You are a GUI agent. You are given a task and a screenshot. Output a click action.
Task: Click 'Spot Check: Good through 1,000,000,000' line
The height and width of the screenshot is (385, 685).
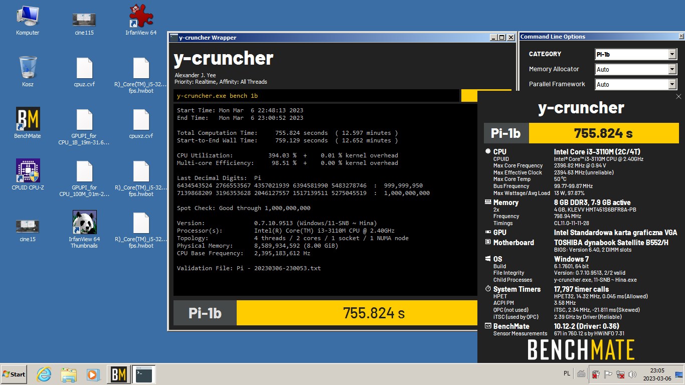tap(244, 208)
